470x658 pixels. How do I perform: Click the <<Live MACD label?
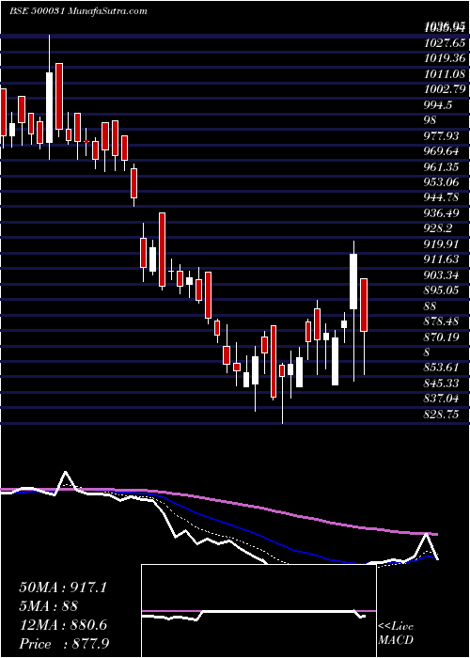coord(396,634)
